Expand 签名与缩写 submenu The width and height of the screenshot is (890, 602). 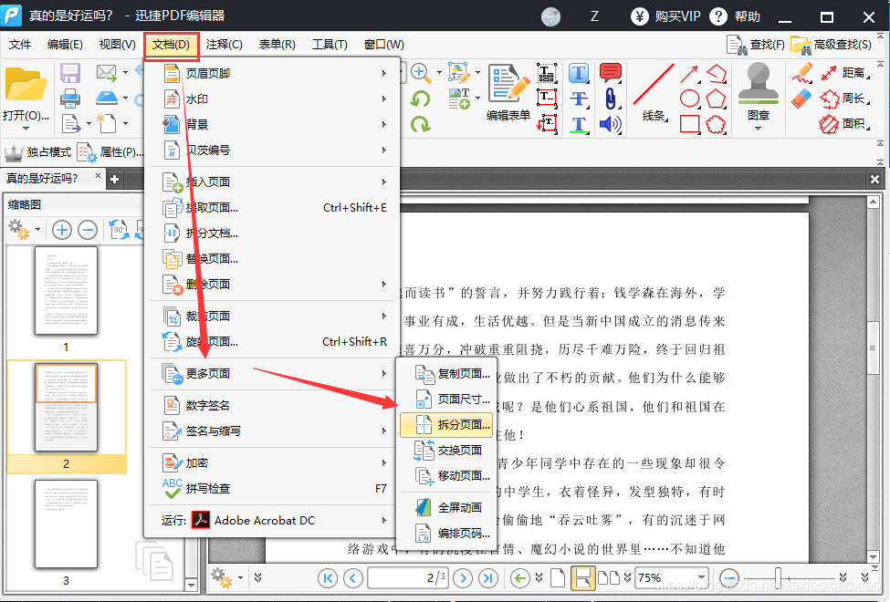274,431
